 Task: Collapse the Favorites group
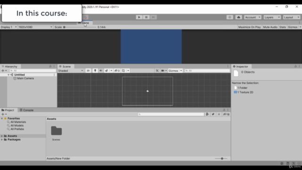click(x=2, y=119)
